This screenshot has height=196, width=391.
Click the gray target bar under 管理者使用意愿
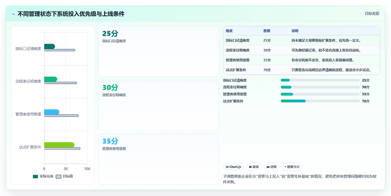61,116
